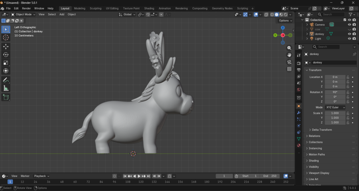Open the Render menu
359x191 pixels.
pos(26,8)
